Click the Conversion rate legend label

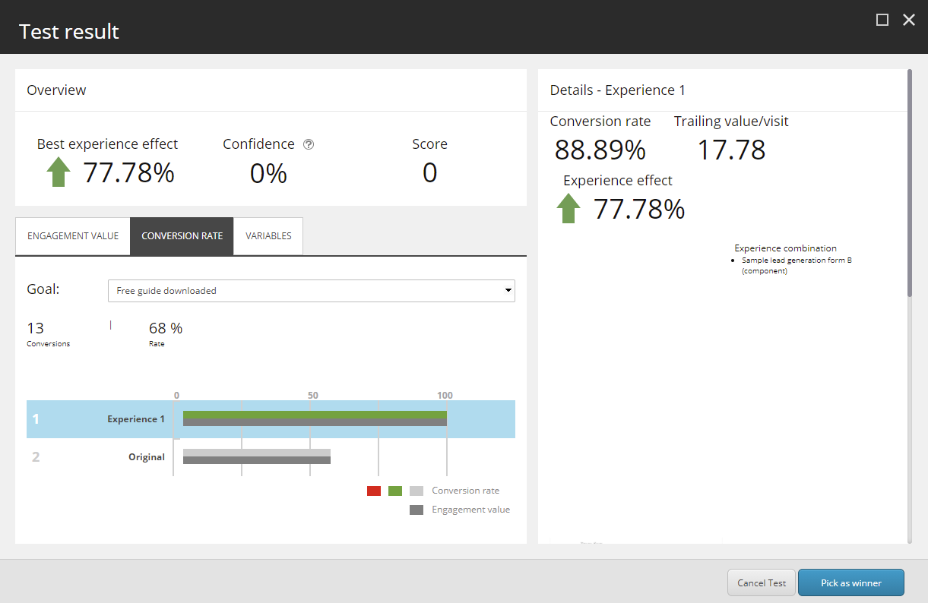(x=466, y=491)
